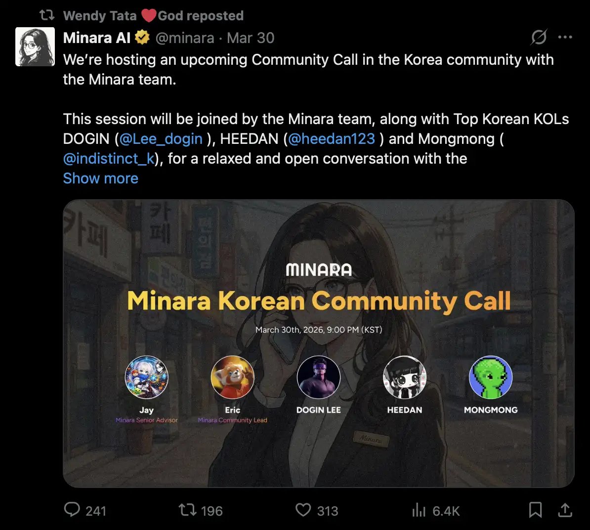Like the post with the heart icon
Image resolution: width=590 pixels, height=530 pixels.
(x=303, y=510)
